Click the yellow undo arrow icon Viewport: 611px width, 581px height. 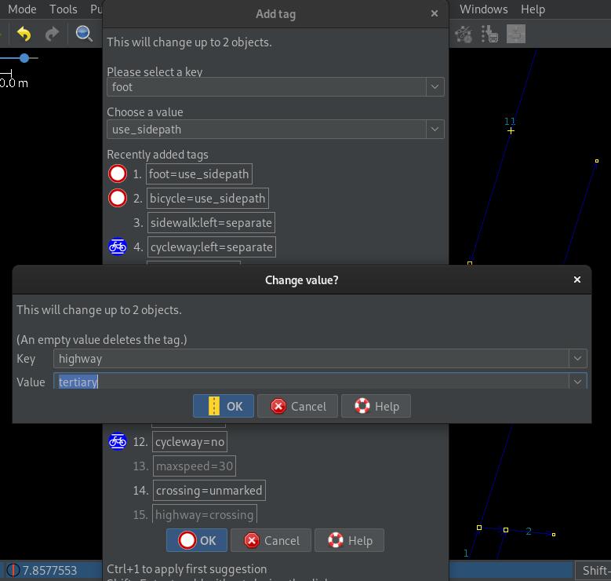tap(24, 34)
